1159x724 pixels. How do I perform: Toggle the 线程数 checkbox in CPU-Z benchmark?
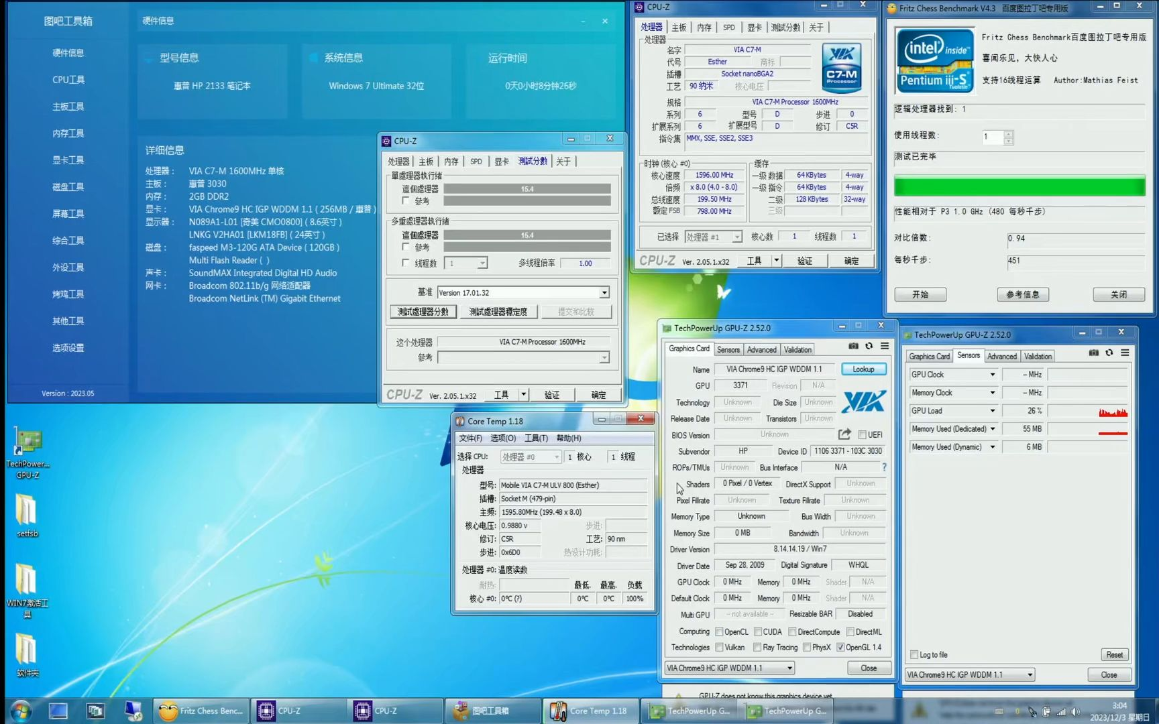coord(406,263)
